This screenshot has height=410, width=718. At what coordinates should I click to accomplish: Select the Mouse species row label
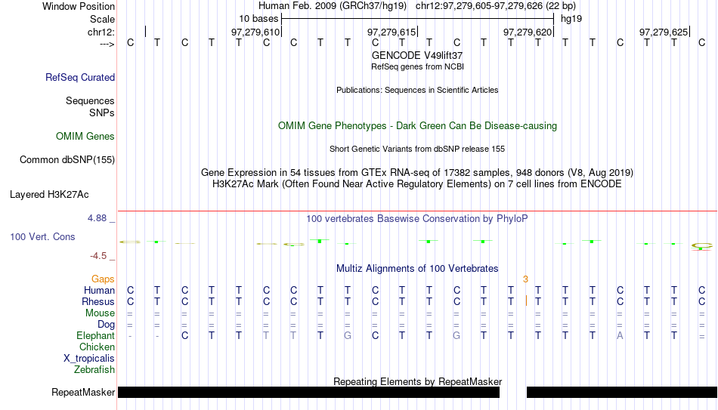point(100,313)
